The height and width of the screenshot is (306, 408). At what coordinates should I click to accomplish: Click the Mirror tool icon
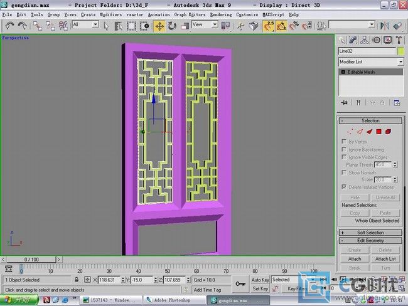click(385, 26)
